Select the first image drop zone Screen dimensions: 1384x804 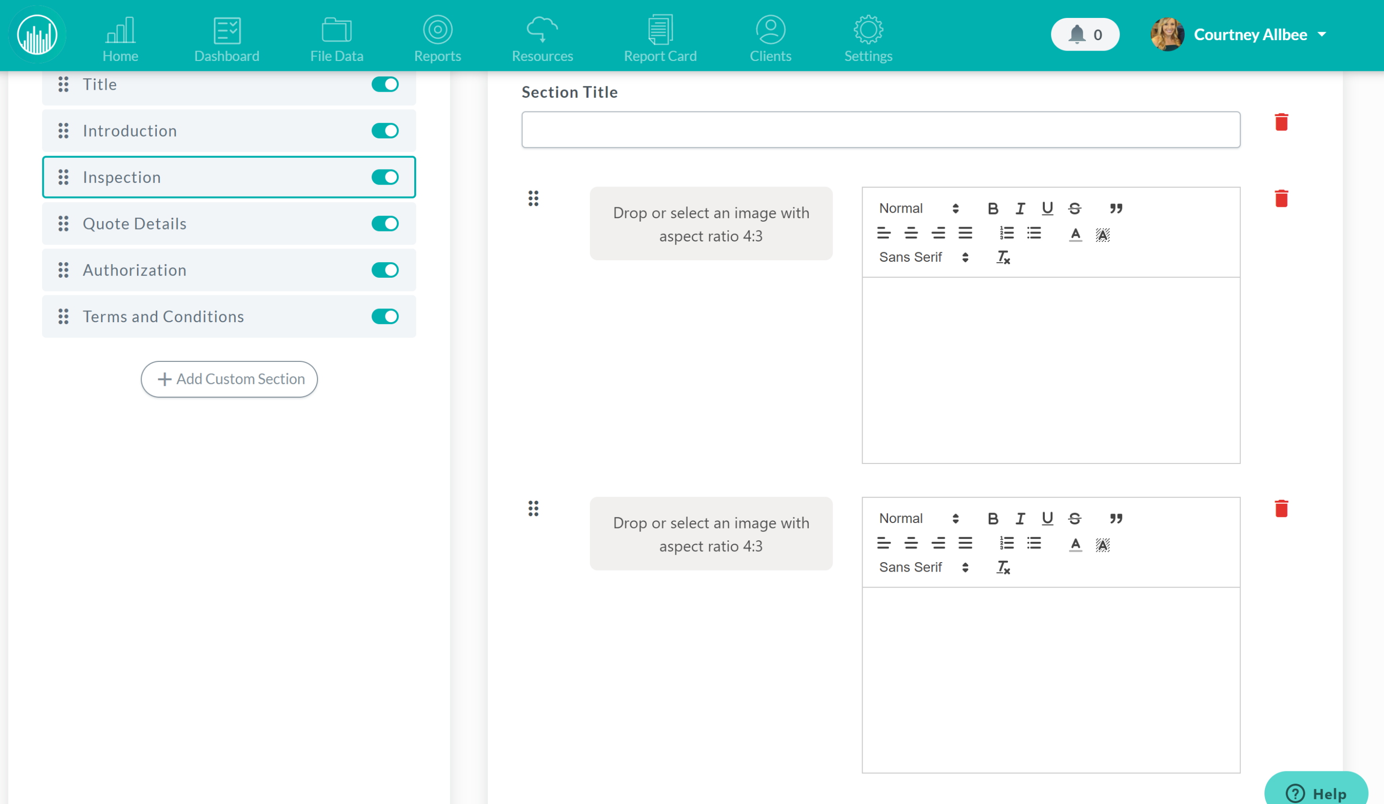[x=711, y=223]
